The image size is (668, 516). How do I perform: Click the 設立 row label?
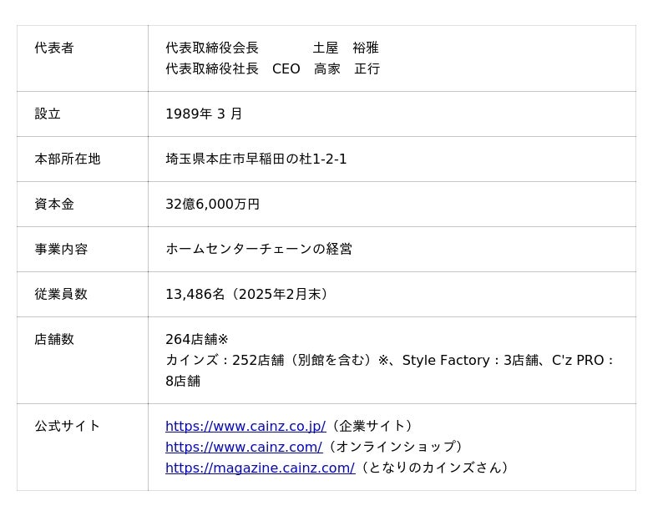click(48, 114)
